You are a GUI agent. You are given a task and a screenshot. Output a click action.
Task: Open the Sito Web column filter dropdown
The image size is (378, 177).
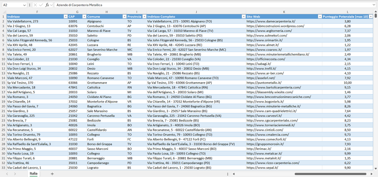click(x=320, y=16)
